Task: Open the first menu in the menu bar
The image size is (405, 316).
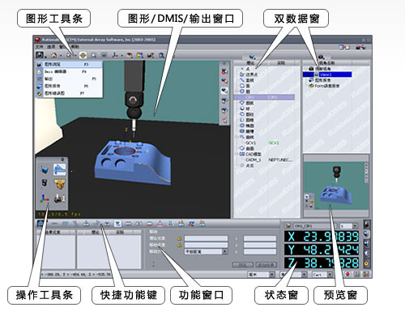Action: (40, 47)
